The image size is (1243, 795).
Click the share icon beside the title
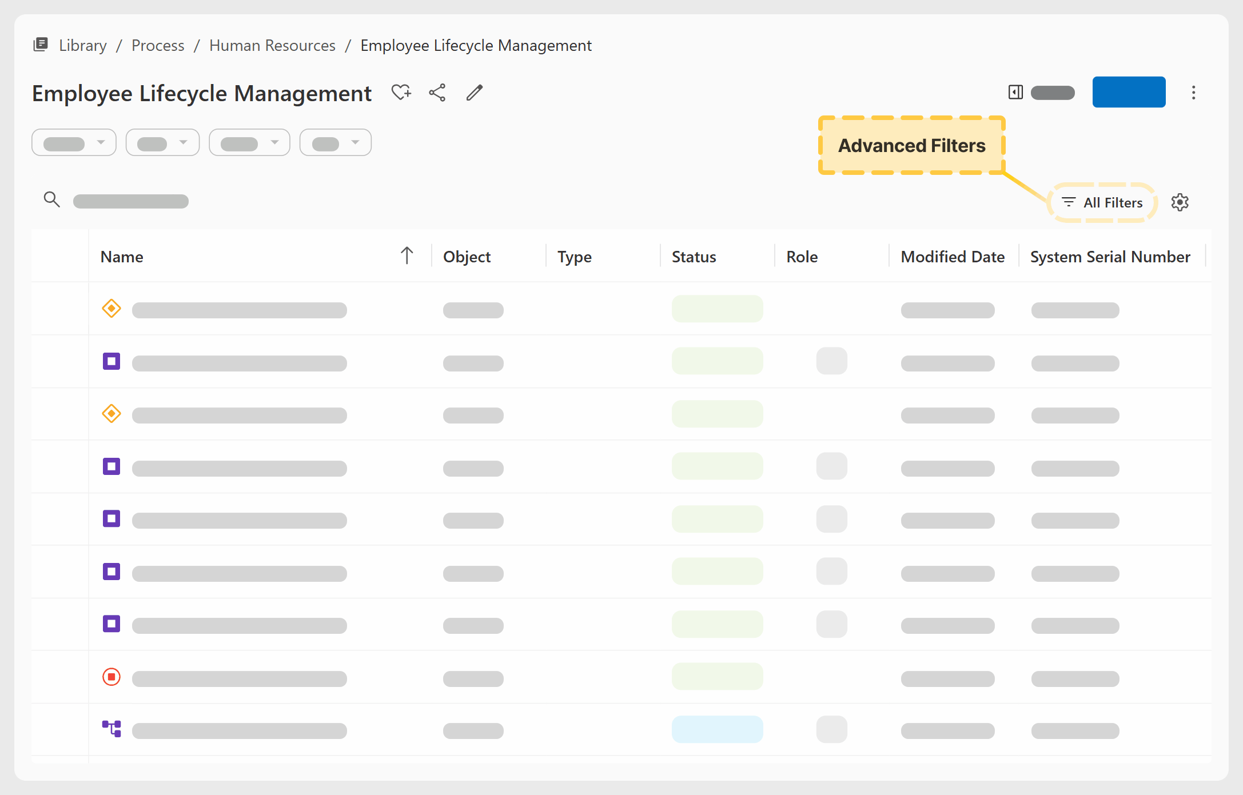[x=437, y=93]
